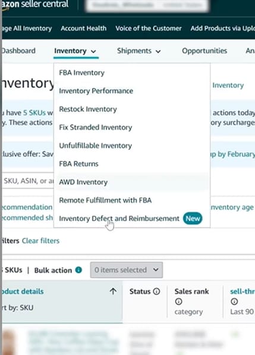The image size is (255, 355).
Task: Switch to the Opportunities tab
Action: click(204, 51)
